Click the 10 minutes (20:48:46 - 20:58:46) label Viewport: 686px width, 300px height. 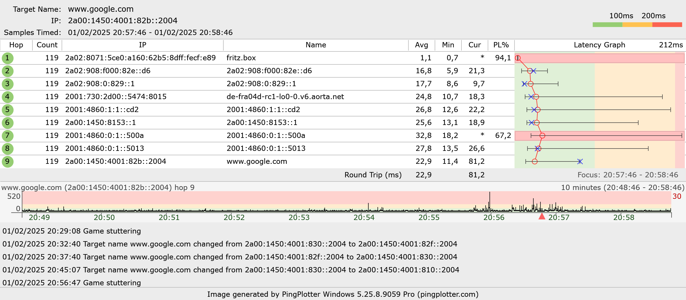click(x=623, y=188)
